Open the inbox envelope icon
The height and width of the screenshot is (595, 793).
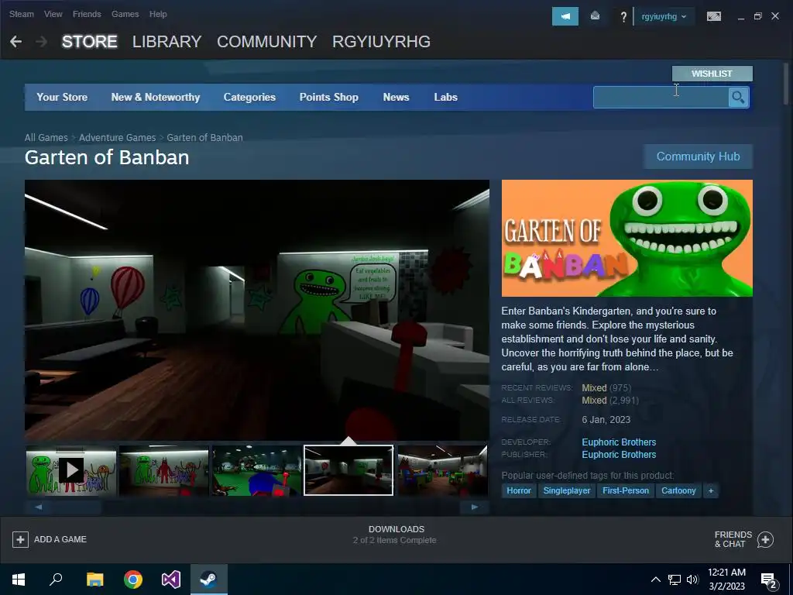pyautogui.click(x=596, y=16)
